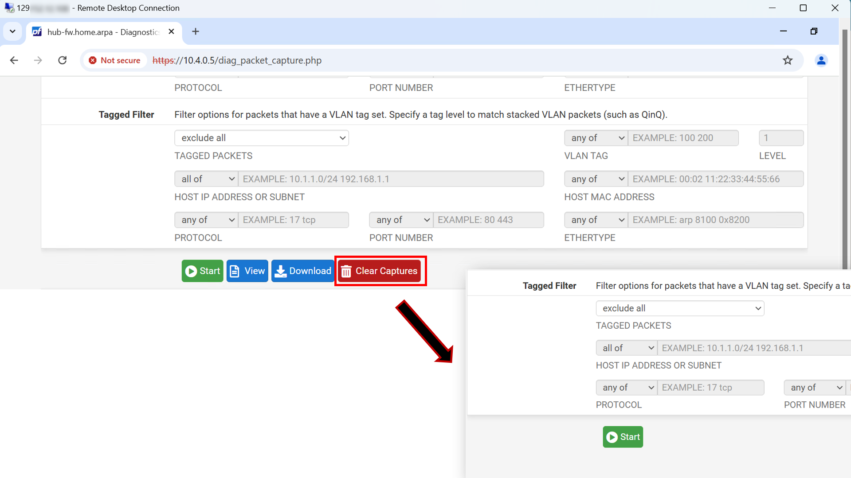Reload the packet capture page
The image size is (851, 478).
63,60
